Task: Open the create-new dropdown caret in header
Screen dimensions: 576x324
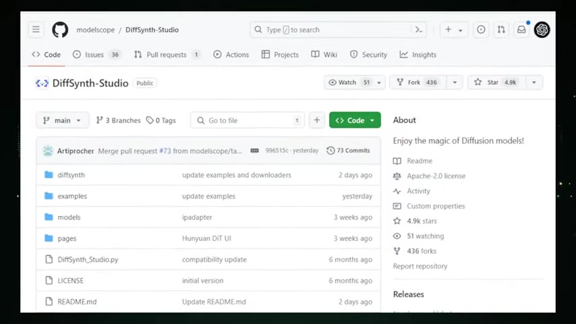Action: (x=460, y=30)
